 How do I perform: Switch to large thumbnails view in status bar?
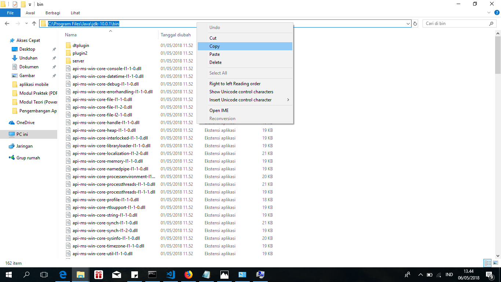pyautogui.click(x=496, y=263)
